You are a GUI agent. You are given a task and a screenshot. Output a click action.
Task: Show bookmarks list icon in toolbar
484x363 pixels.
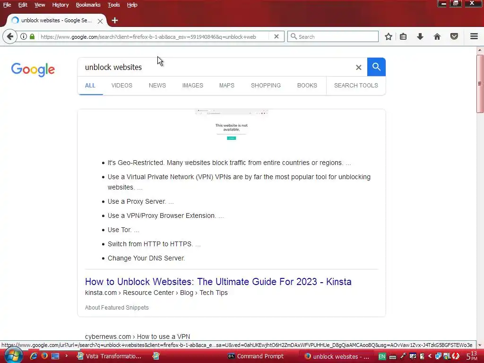403,37
